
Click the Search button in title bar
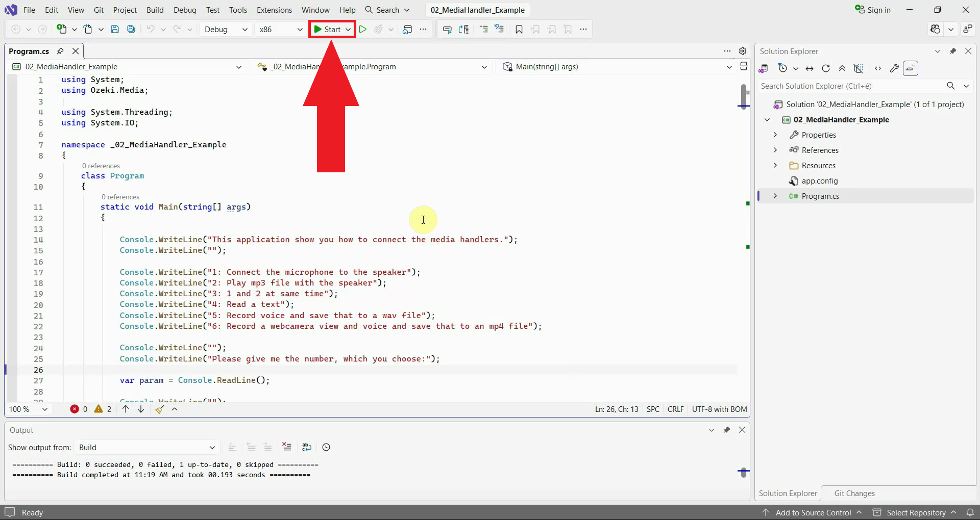(x=387, y=10)
